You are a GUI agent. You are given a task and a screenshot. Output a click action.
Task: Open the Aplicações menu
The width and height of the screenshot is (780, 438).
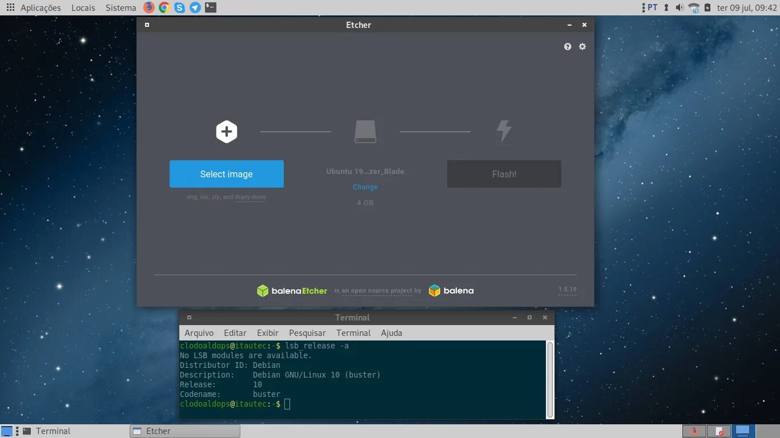(x=41, y=8)
